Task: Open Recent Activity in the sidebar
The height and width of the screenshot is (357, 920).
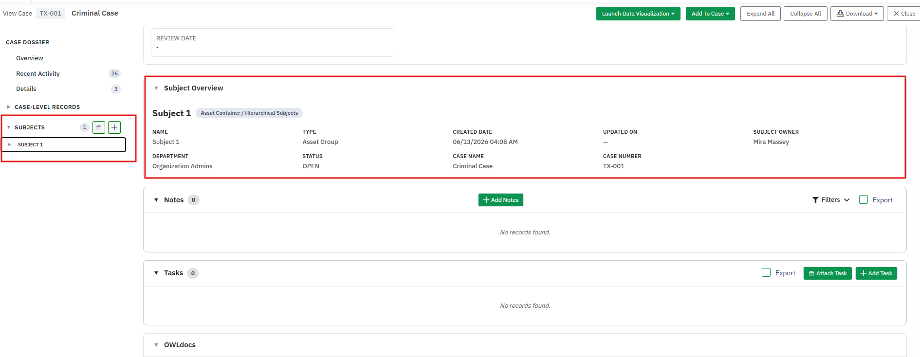Action: tap(38, 74)
